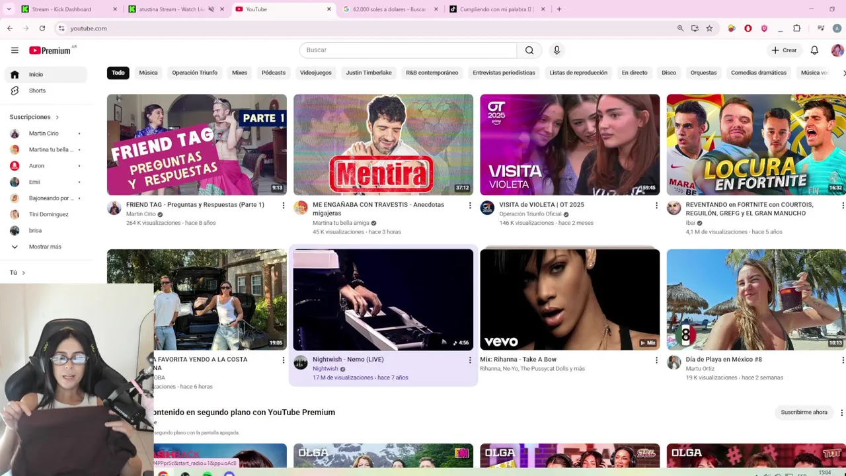Open browser tab search dropdown
Image resolution: width=846 pixels, height=476 pixels.
pyautogui.click(x=9, y=9)
